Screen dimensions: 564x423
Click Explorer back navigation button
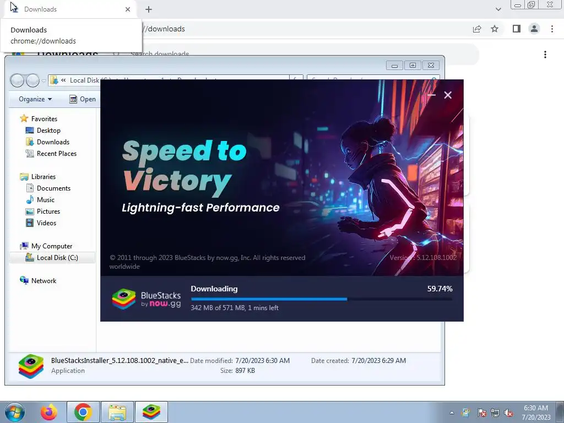click(17, 80)
